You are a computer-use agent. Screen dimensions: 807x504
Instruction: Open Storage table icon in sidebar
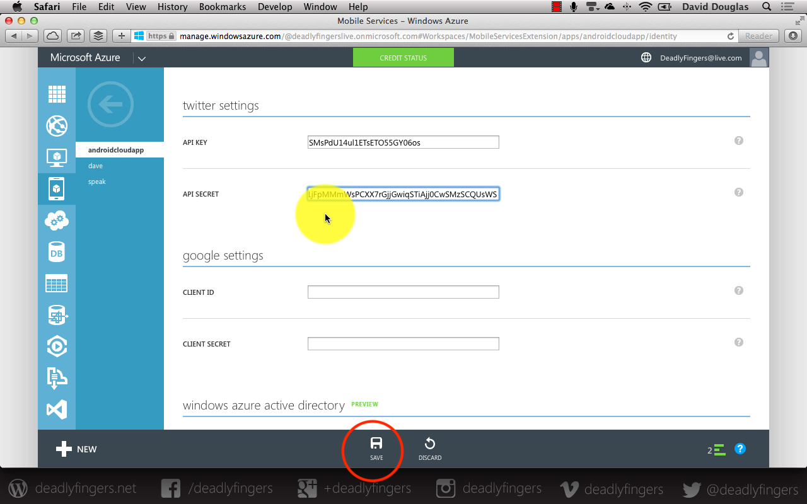pos(57,283)
